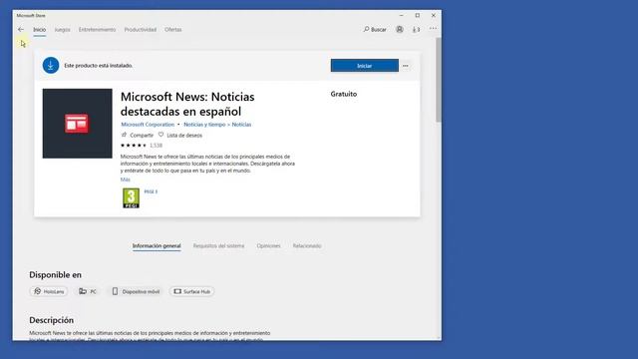The image size is (638, 359).
Task: Open the Ofertas tab
Action: click(173, 30)
